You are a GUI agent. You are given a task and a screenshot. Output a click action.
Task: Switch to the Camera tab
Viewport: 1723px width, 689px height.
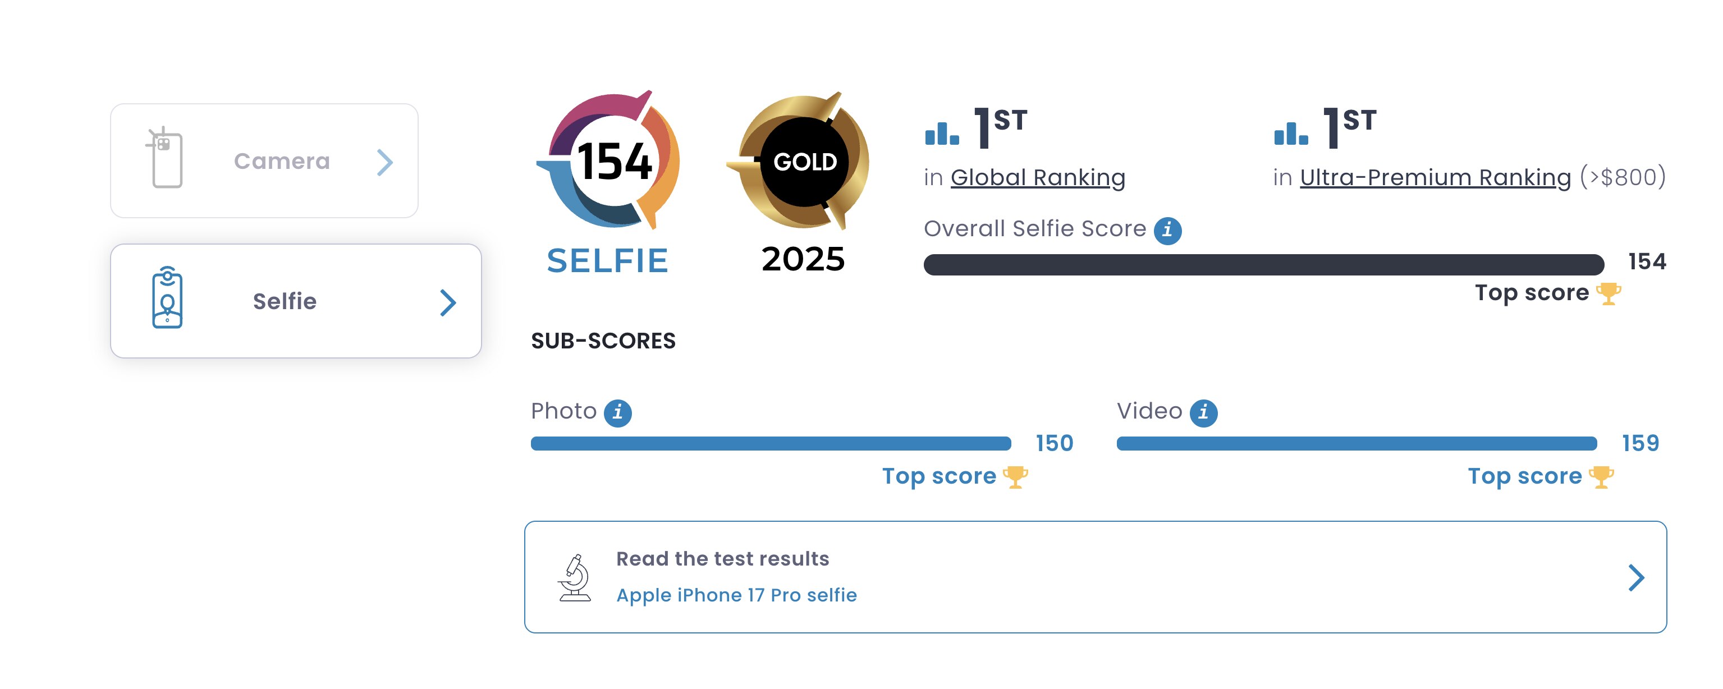(x=282, y=161)
